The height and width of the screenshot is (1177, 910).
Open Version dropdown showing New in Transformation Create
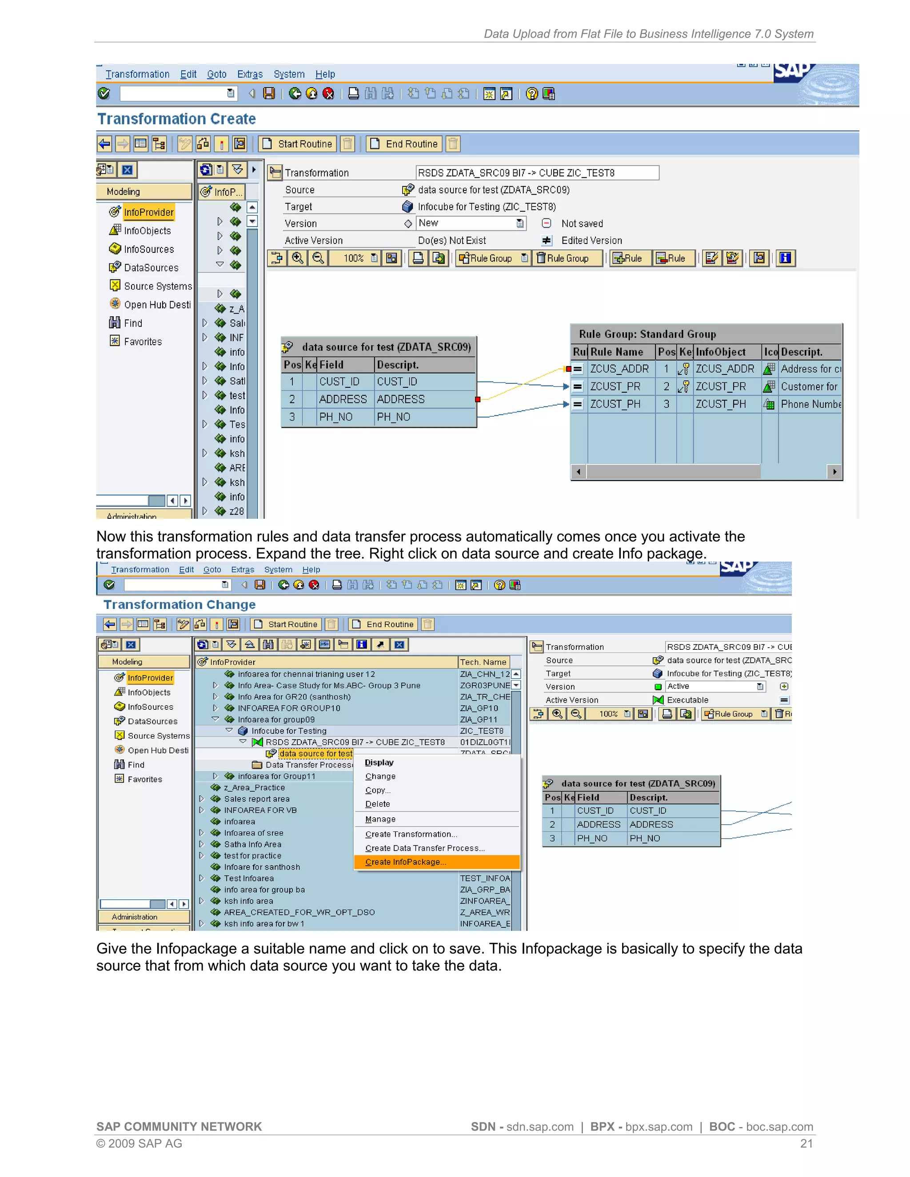tap(520, 223)
